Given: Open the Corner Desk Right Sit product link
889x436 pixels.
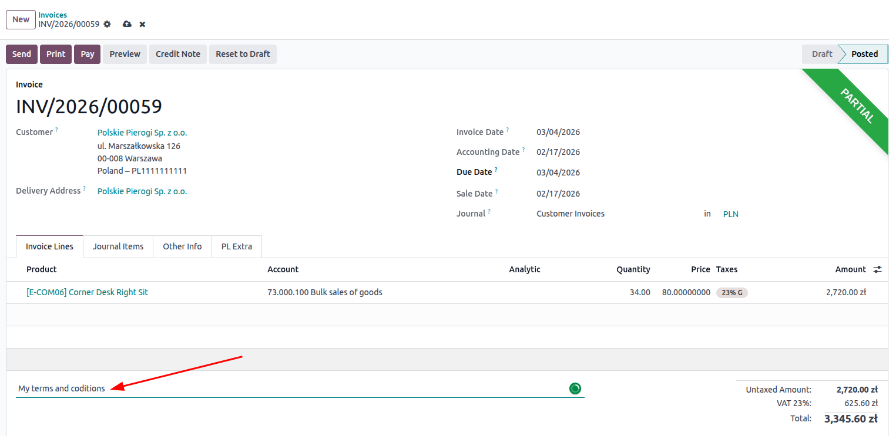Looking at the screenshot, I should 87,292.
